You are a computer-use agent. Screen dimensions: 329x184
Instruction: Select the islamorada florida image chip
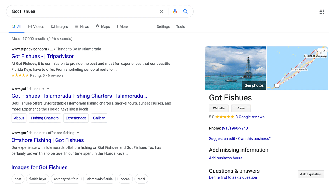pos(100,179)
